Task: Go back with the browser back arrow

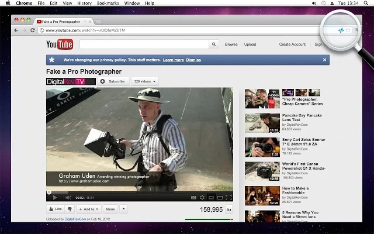Action: [x=16, y=30]
